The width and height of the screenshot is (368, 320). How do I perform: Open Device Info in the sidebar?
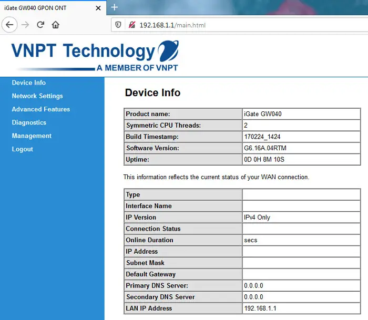[x=28, y=82]
